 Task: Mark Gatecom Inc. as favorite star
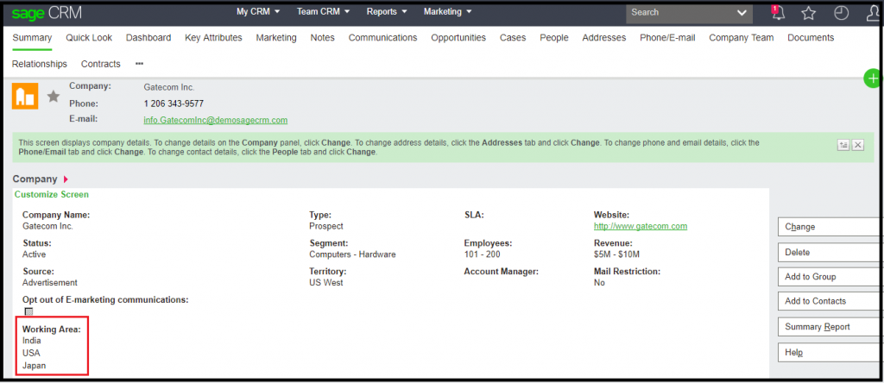[x=54, y=97]
